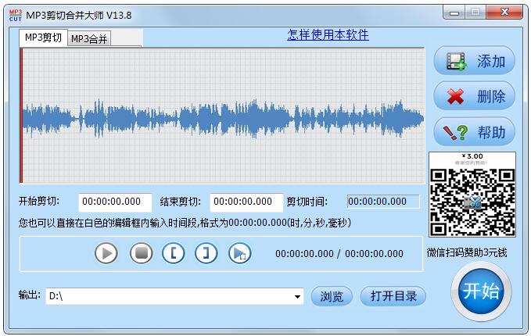Click the 浏览 (Browse) button
531x336 pixels.
[x=332, y=296]
